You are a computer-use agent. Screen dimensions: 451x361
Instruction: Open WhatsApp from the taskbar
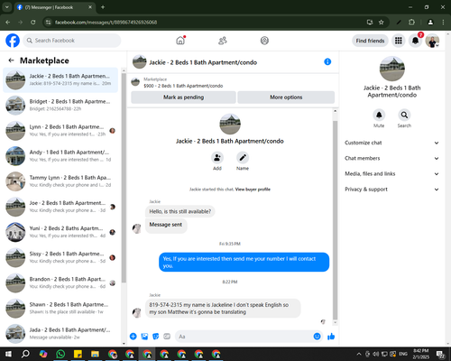point(60,354)
